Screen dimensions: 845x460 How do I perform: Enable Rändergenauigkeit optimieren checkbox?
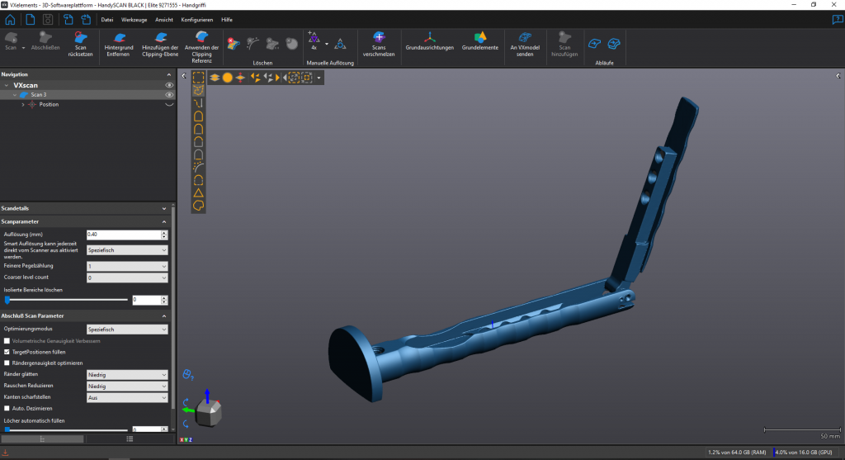[x=7, y=363]
